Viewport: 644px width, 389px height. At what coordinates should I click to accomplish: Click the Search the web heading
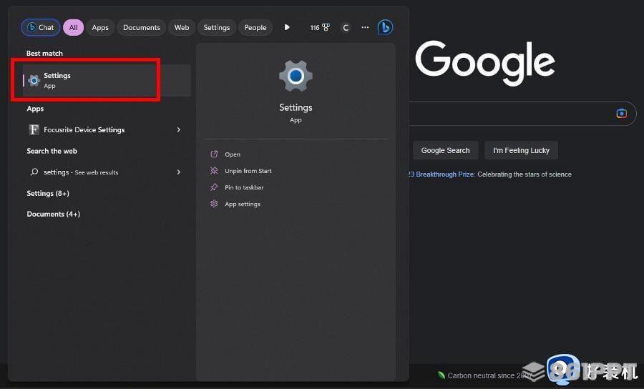(x=52, y=151)
